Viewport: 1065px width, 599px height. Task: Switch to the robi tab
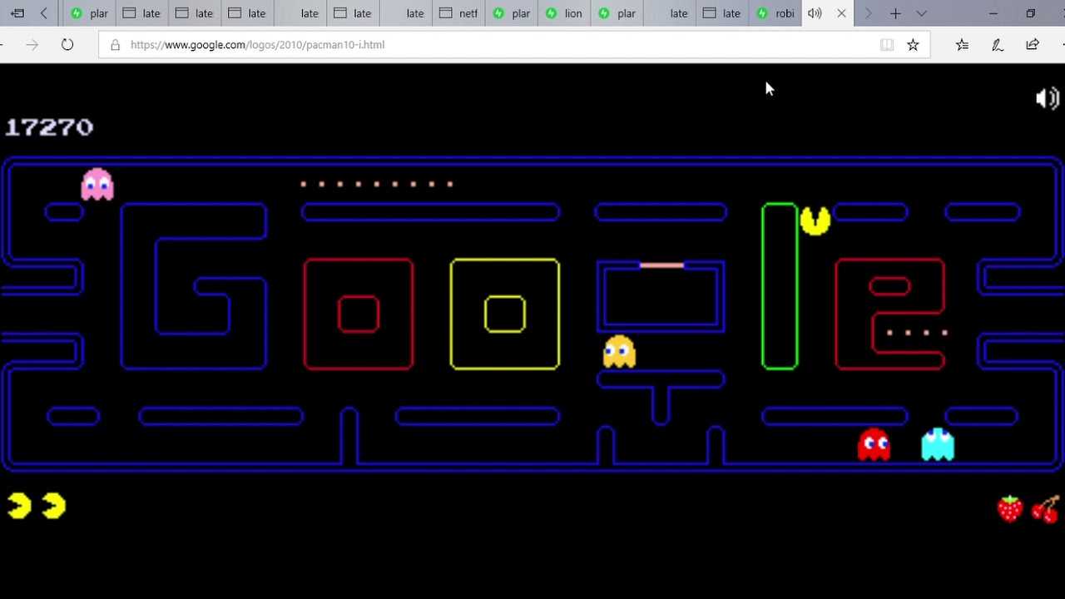[775, 13]
